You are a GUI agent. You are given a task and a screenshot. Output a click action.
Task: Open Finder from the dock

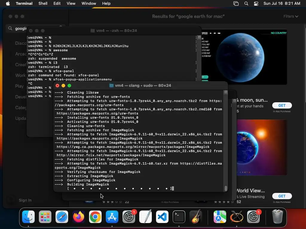[x=28, y=217]
